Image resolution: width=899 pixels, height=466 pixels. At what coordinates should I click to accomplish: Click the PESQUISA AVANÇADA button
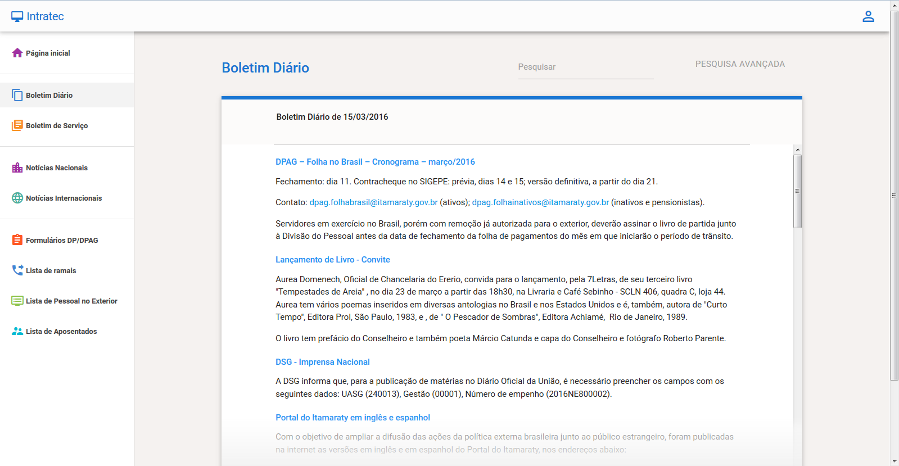point(740,64)
